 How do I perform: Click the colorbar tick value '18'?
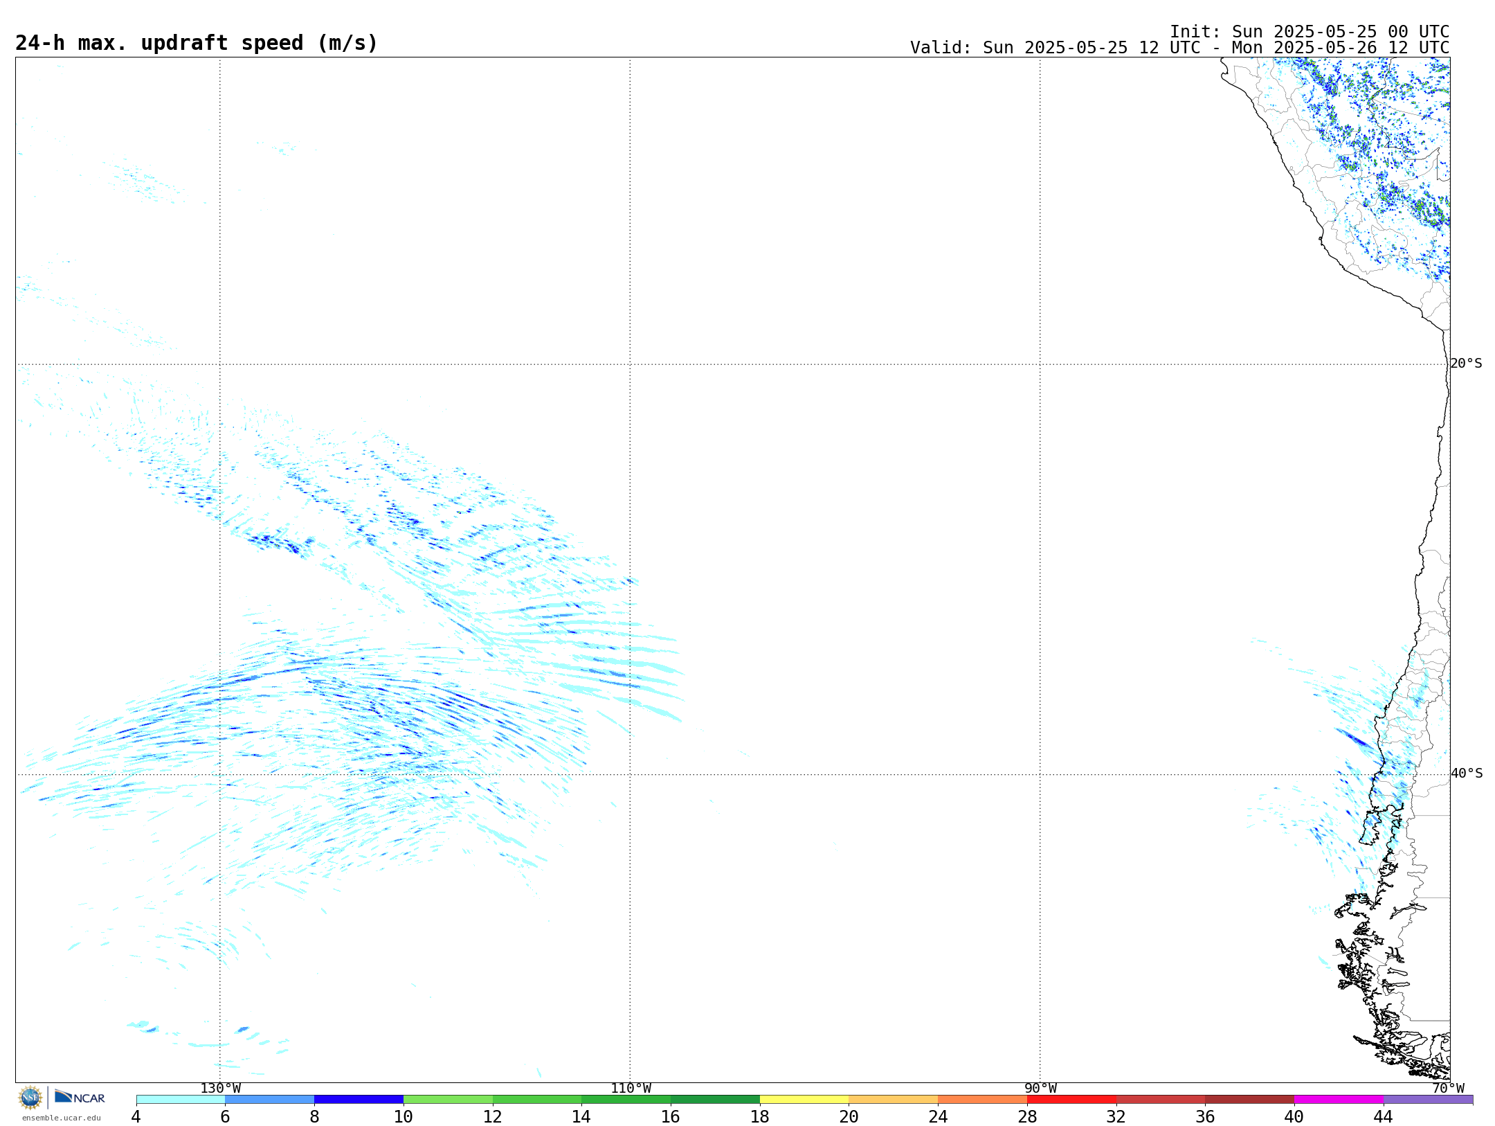(x=760, y=1116)
